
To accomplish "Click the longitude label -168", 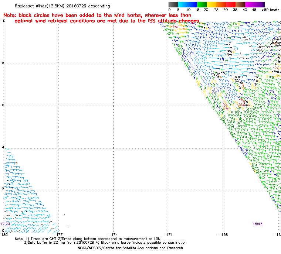I will pyautogui.click(x=223, y=234).
